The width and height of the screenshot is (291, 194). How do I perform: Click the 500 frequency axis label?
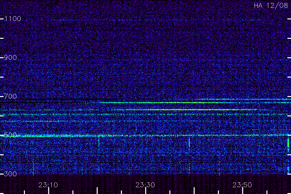pos(10,135)
